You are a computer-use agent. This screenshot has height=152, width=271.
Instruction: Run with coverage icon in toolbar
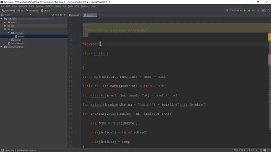253,11
